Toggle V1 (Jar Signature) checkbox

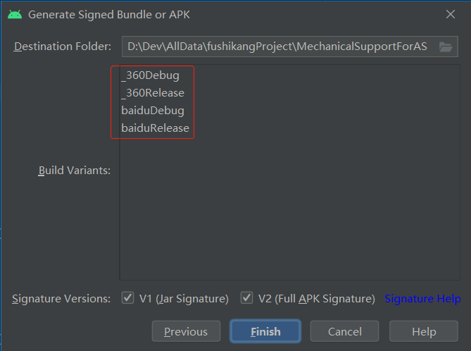tap(128, 298)
